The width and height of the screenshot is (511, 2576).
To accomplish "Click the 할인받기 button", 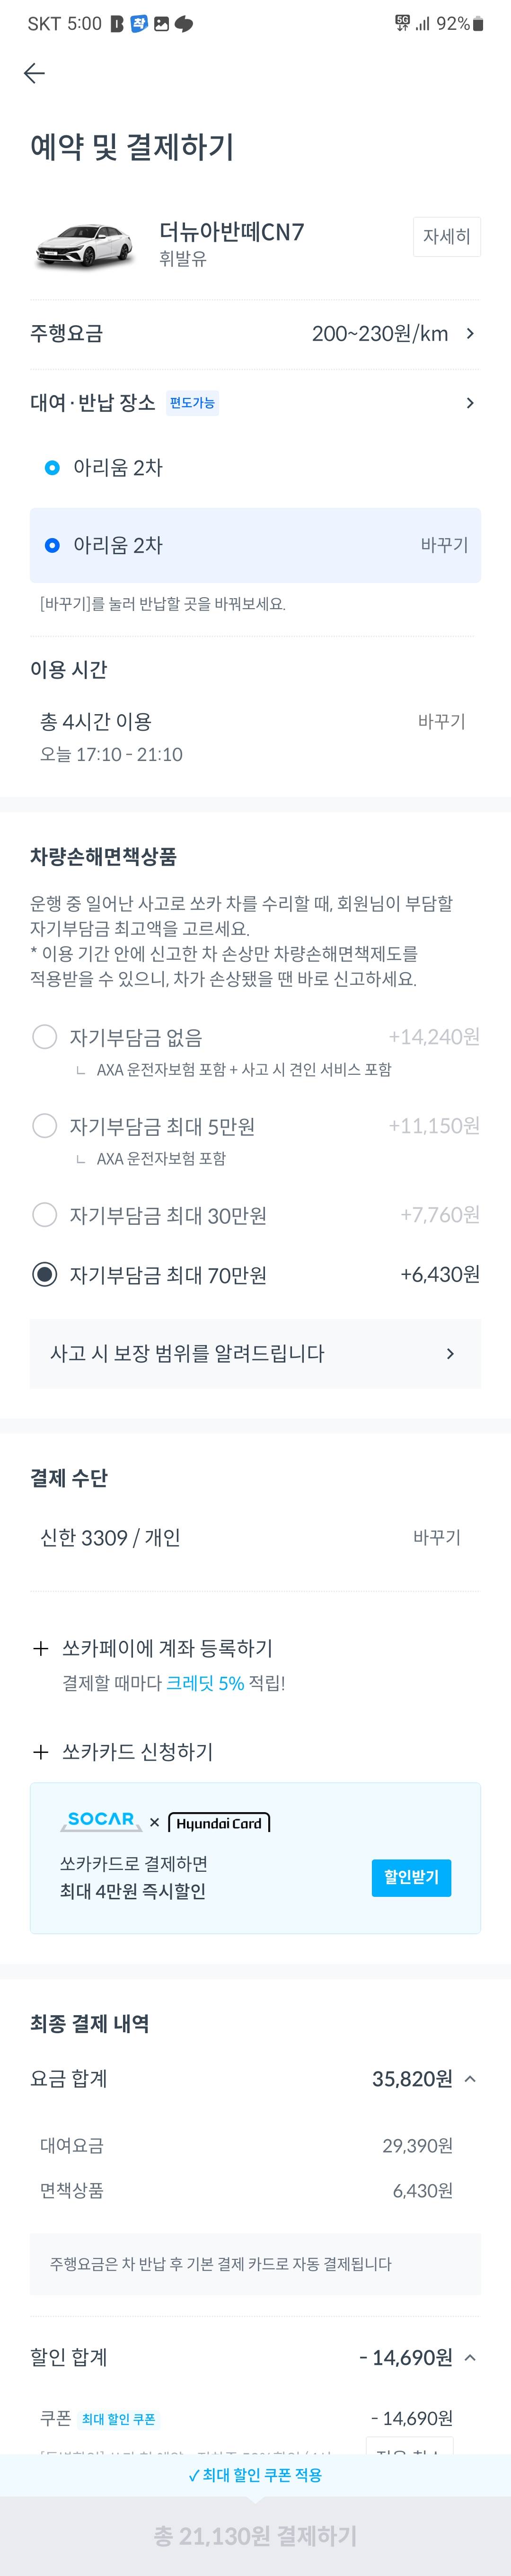I will 411,1877.
